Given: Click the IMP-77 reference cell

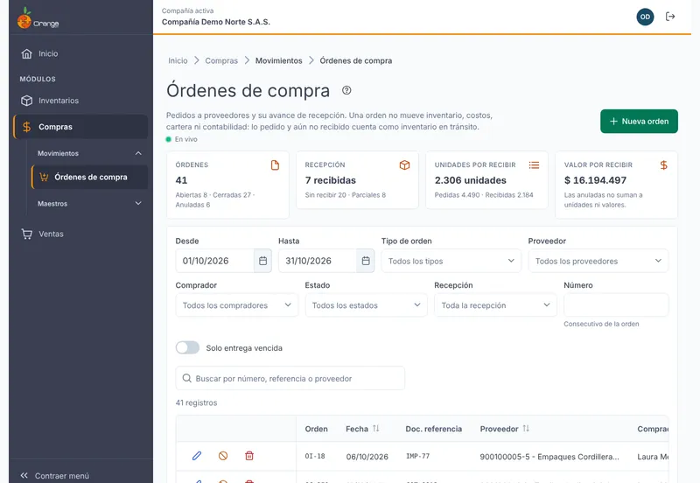Looking at the screenshot, I should click(417, 456).
